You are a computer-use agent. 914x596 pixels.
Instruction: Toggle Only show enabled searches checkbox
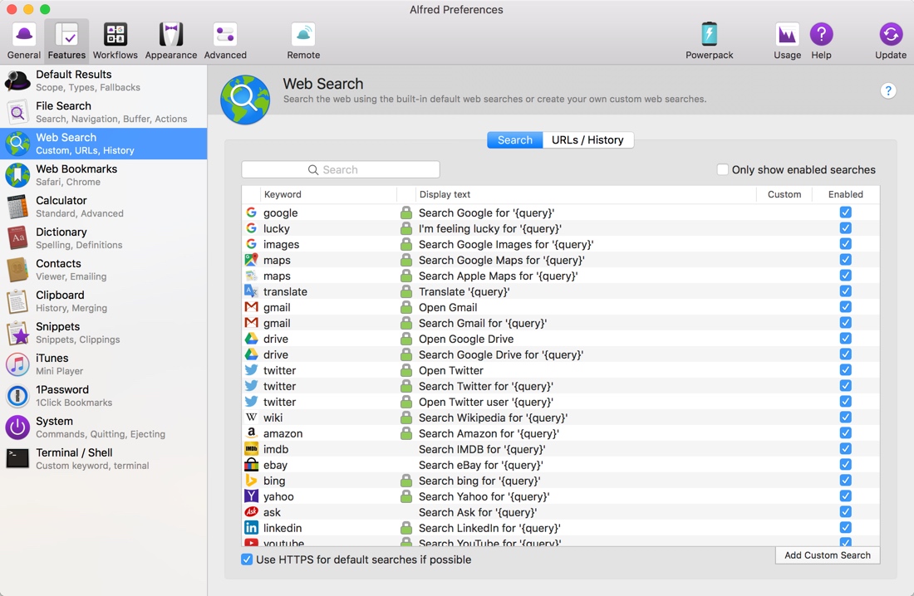pyautogui.click(x=722, y=169)
